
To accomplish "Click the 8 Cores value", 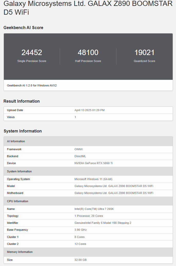I will (80, 237).
